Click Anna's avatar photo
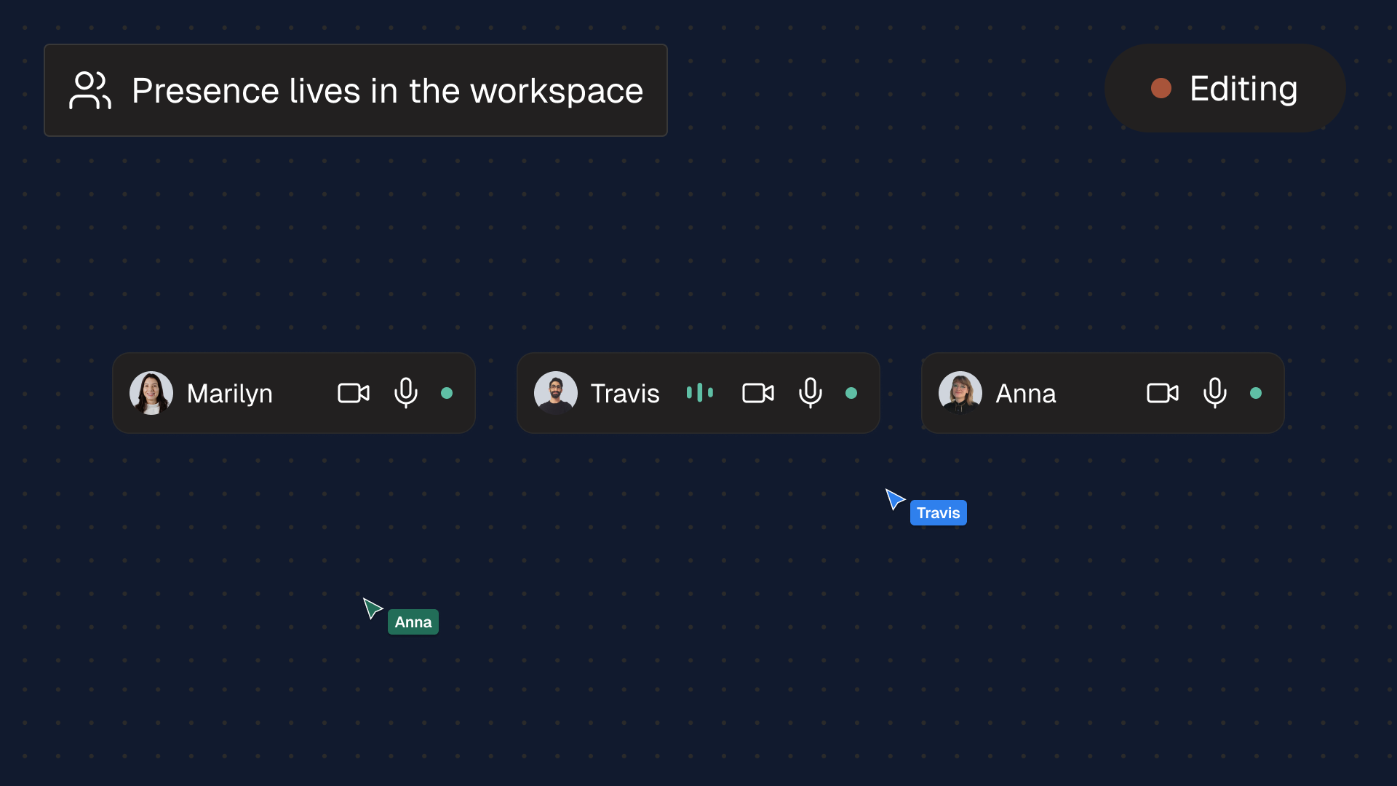 pos(960,393)
